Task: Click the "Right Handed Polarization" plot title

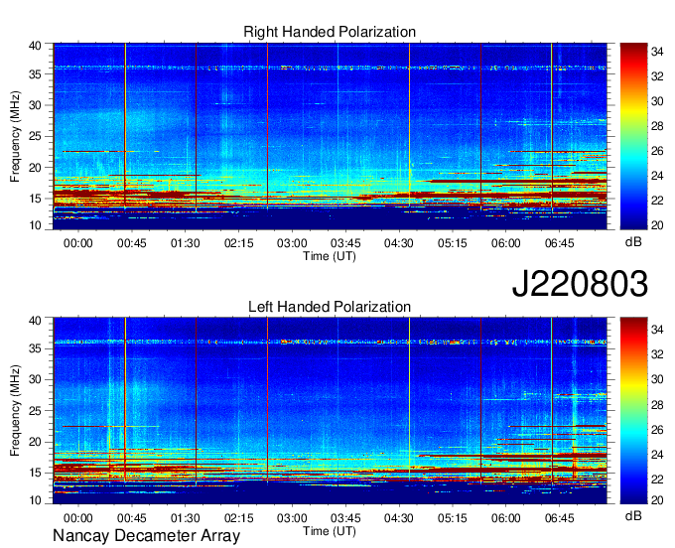Action: [x=330, y=32]
